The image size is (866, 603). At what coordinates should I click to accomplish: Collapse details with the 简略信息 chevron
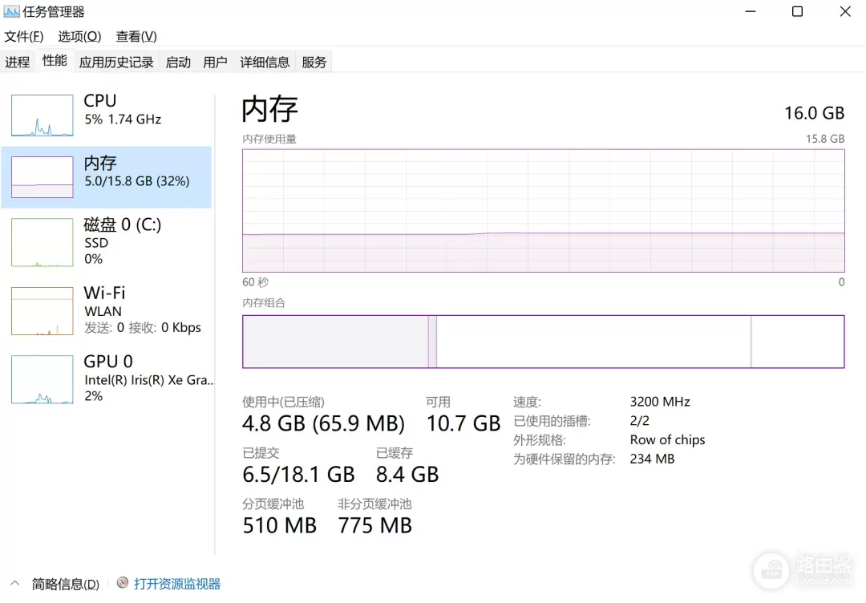[15, 584]
